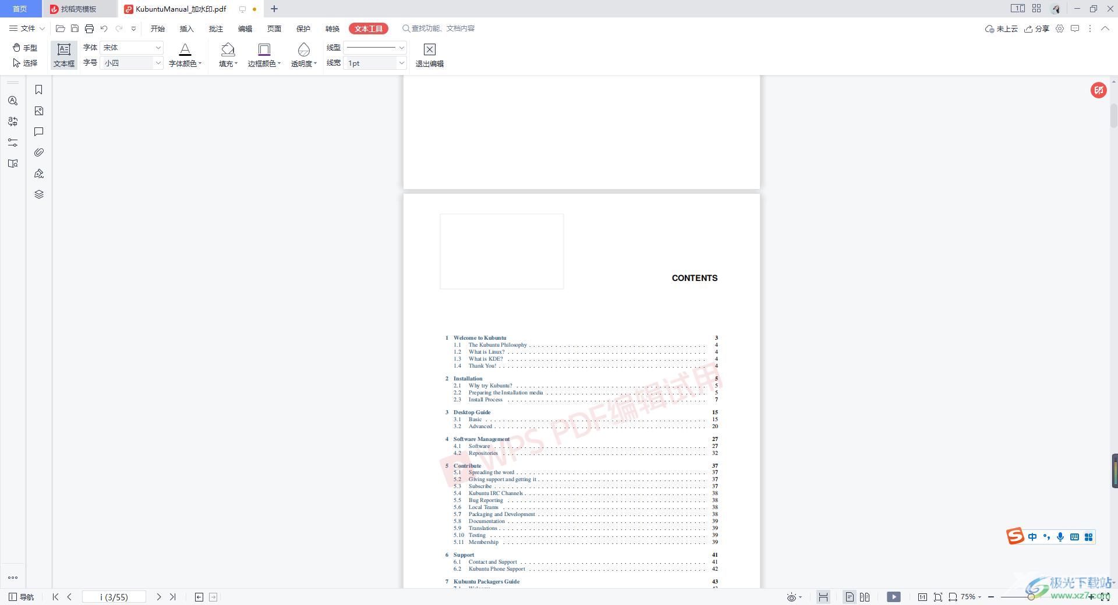Open the 文件 menu
Viewport: 1118px width, 605px height.
[x=27, y=29]
